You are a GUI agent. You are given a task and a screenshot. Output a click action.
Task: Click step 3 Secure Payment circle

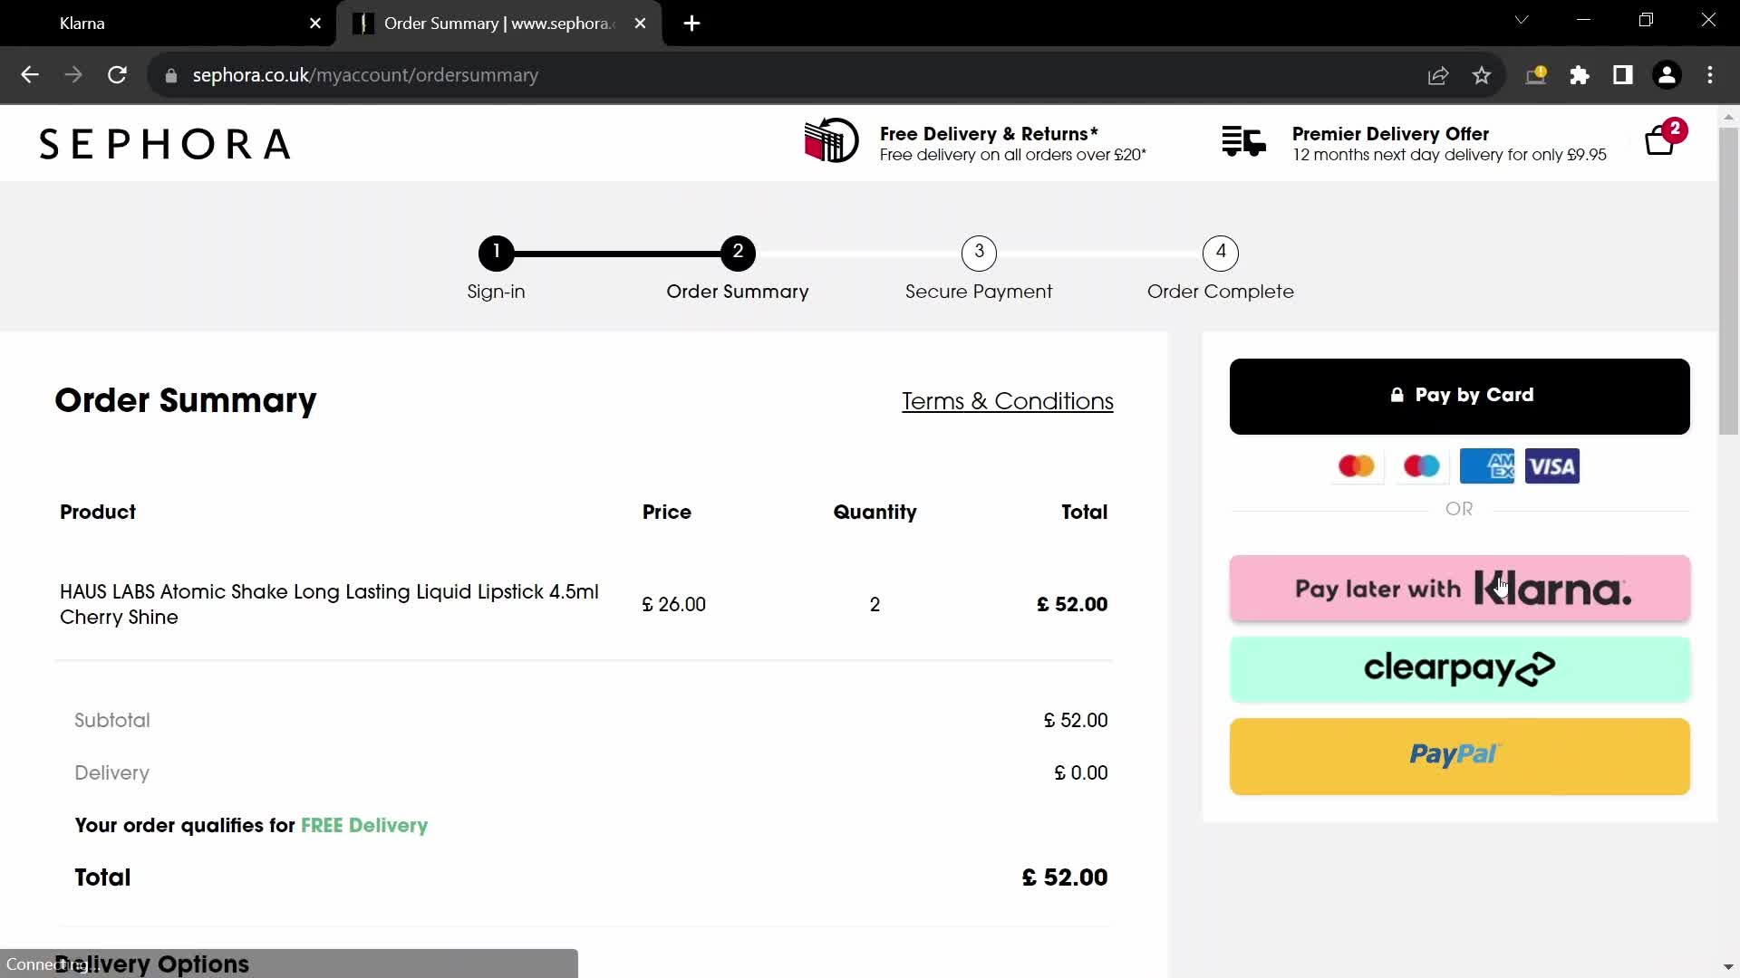(x=979, y=253)
